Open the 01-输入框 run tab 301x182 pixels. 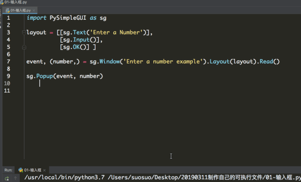(32, 170)
